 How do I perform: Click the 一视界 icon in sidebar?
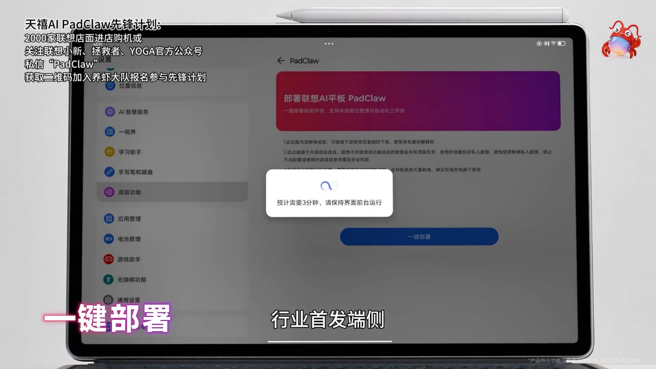point(109,132)
